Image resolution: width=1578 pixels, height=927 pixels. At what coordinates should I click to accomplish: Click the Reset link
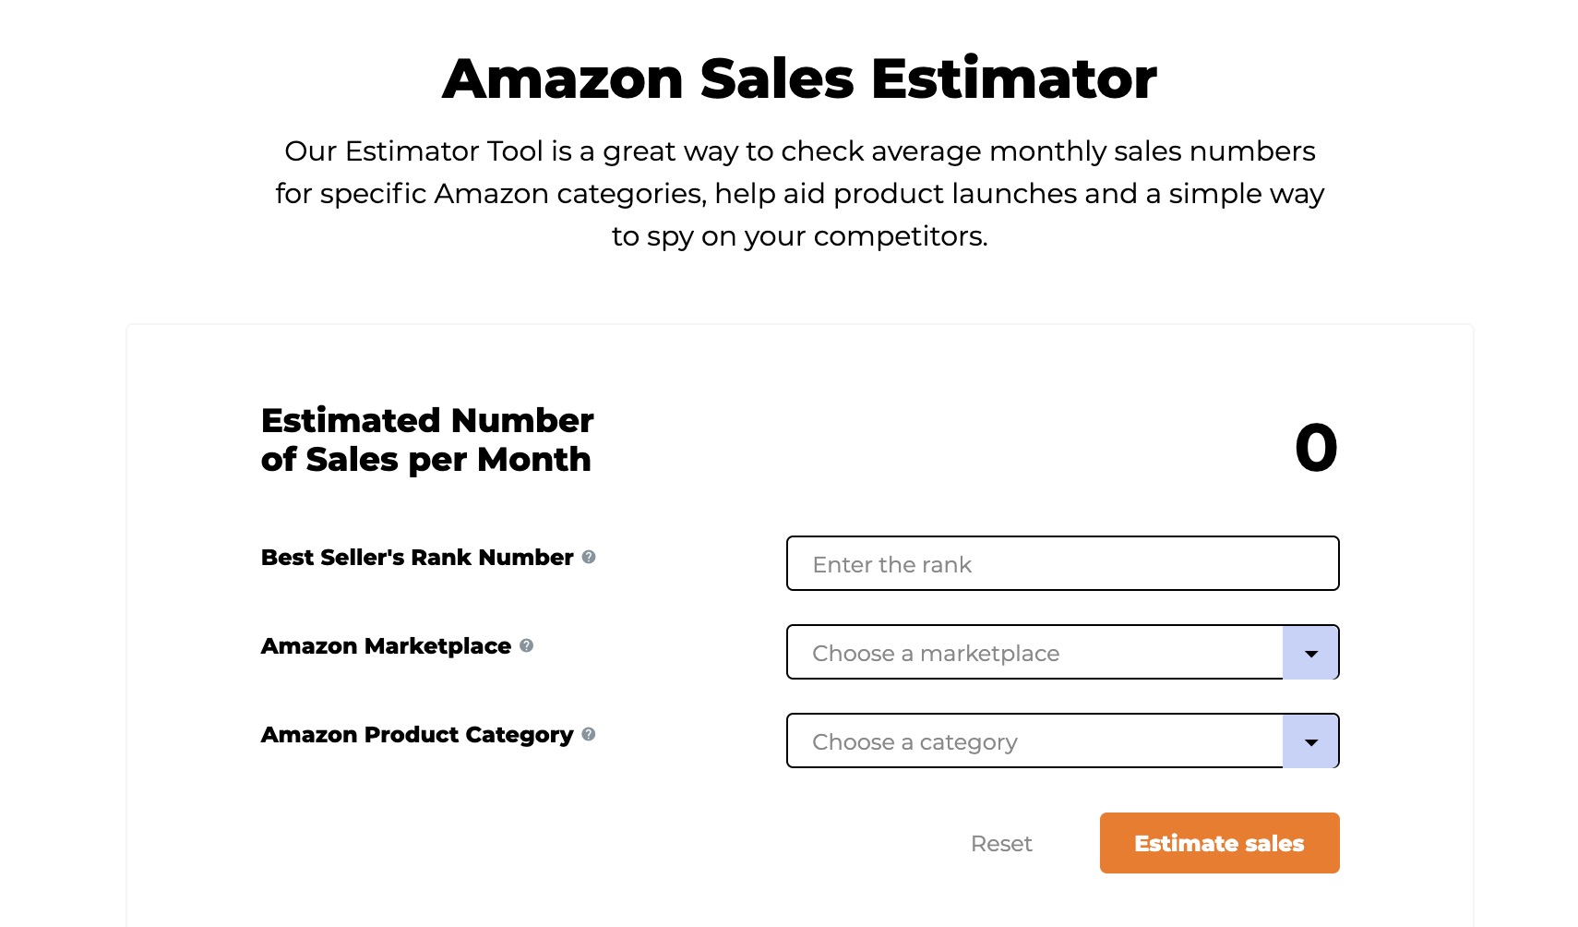click(x=1000, y=843)
